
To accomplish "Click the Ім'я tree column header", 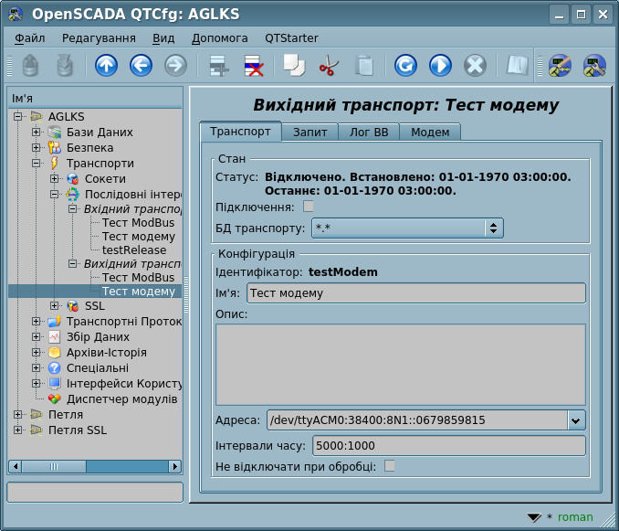I will tap(95, 99).
